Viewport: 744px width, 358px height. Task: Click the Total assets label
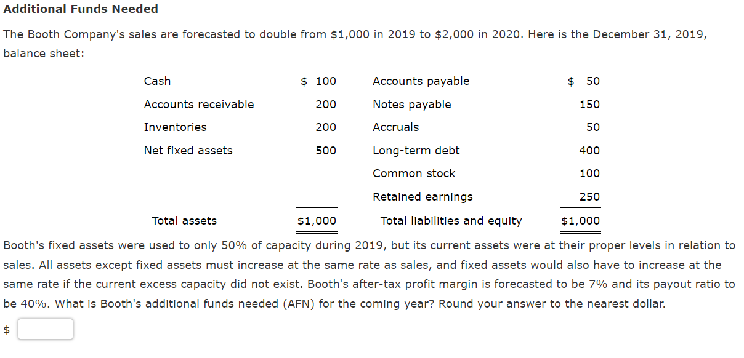pyautogui.click(x=184, y=220)
